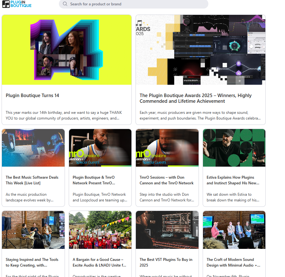This screenshot has height=277, width=285.
Task: Open 'The Best Music Software Deals This Week' headline
Action: click(32, 180)
